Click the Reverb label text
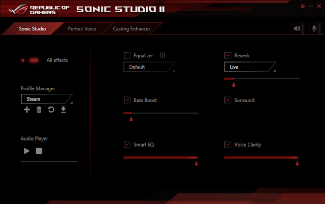The image size is (325, 204). (242, 55)
